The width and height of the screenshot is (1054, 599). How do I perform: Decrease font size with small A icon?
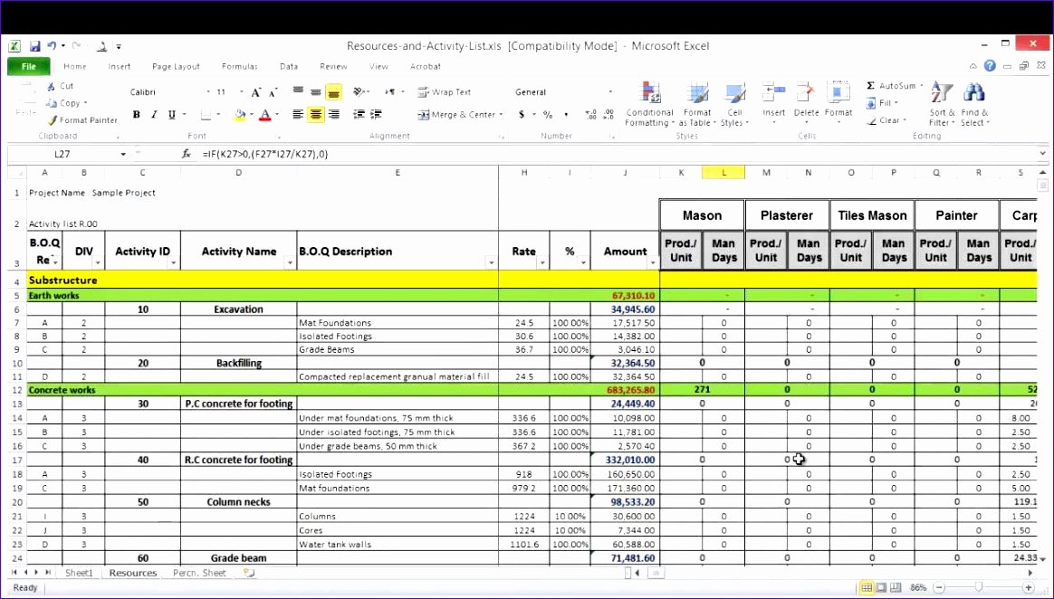click(x=273, y=92)
